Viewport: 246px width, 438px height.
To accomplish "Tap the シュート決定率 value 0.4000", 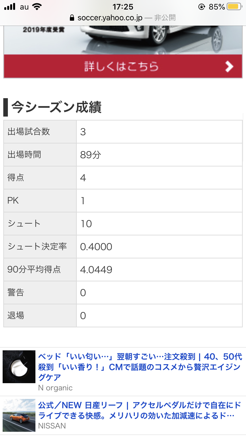I will click(96, 247).
